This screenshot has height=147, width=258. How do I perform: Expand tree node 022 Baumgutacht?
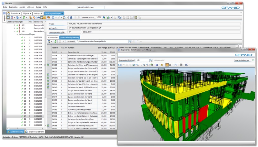15,25
